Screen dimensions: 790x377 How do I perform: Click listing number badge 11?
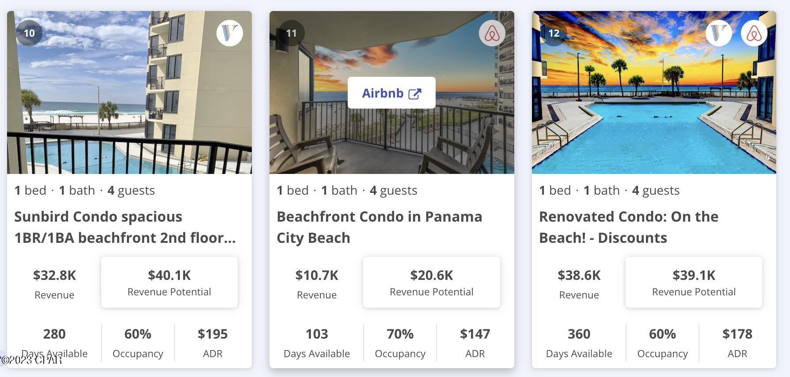(291, 33)
